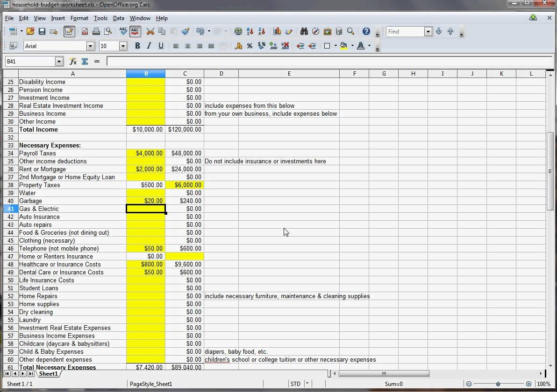Toggle Italic formatting
Screen dimensions: 557x392
[x=149, y=46]
